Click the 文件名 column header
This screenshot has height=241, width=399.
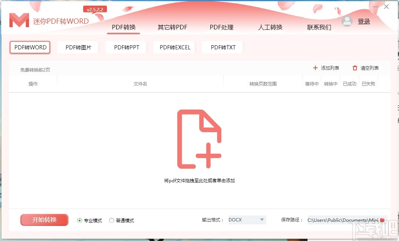click(x=140, y=84)
